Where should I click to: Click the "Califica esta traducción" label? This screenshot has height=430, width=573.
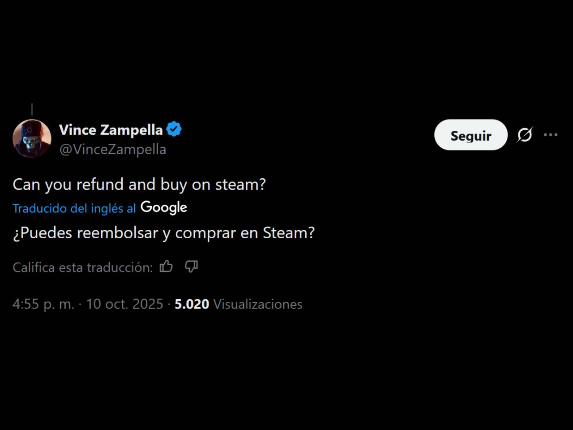[x=82, y=267]
